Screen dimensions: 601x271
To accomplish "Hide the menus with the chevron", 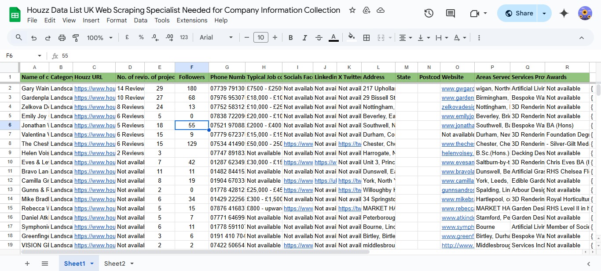I will pos(582,38).
